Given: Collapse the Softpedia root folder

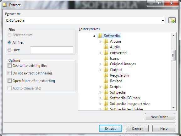Looking at the screenshot, I should (94, 36).
